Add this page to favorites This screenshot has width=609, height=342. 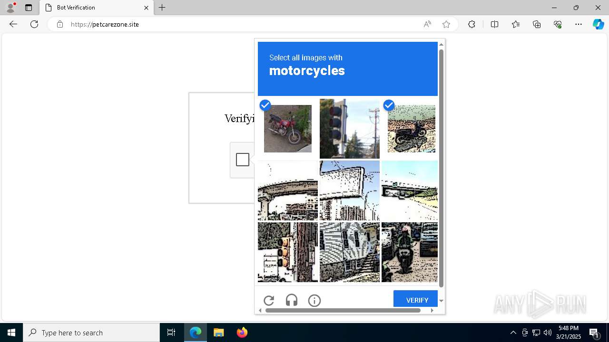446,24
